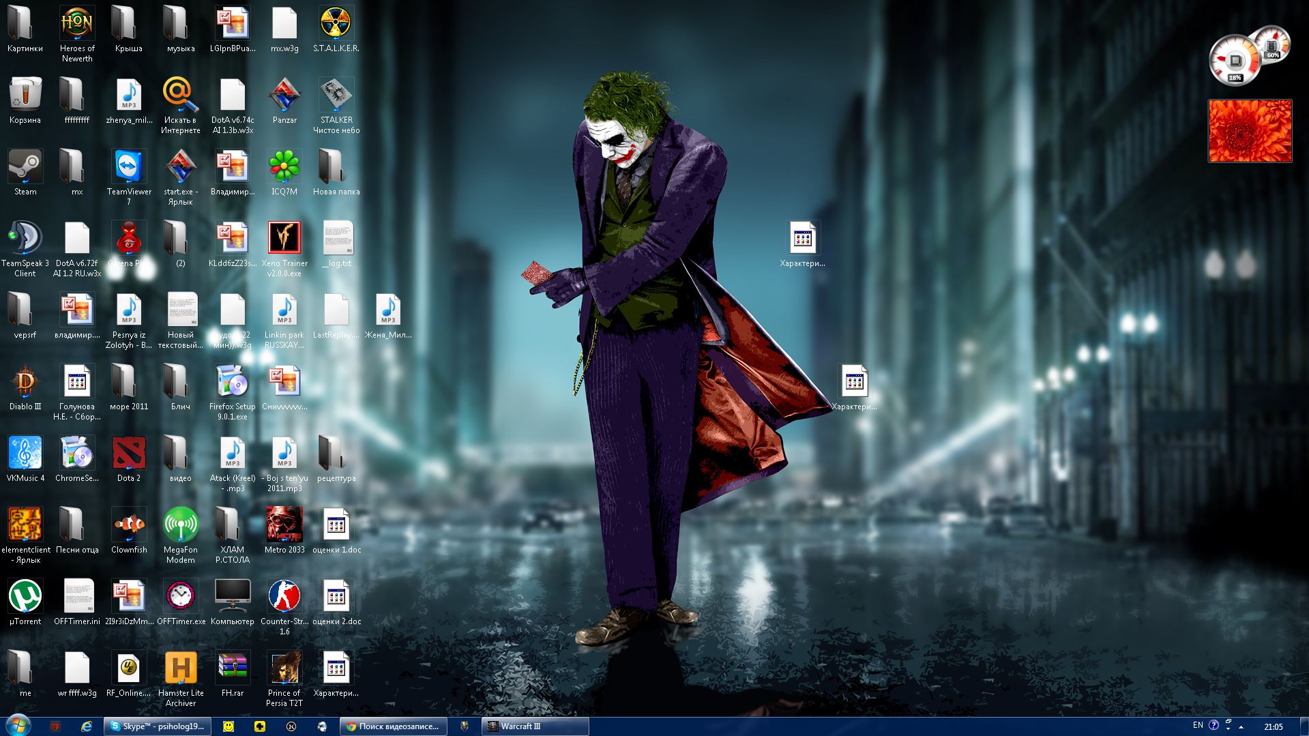Open the музыка folder
The width and height of the screenshot is (1309, 736).
[181, 29]
